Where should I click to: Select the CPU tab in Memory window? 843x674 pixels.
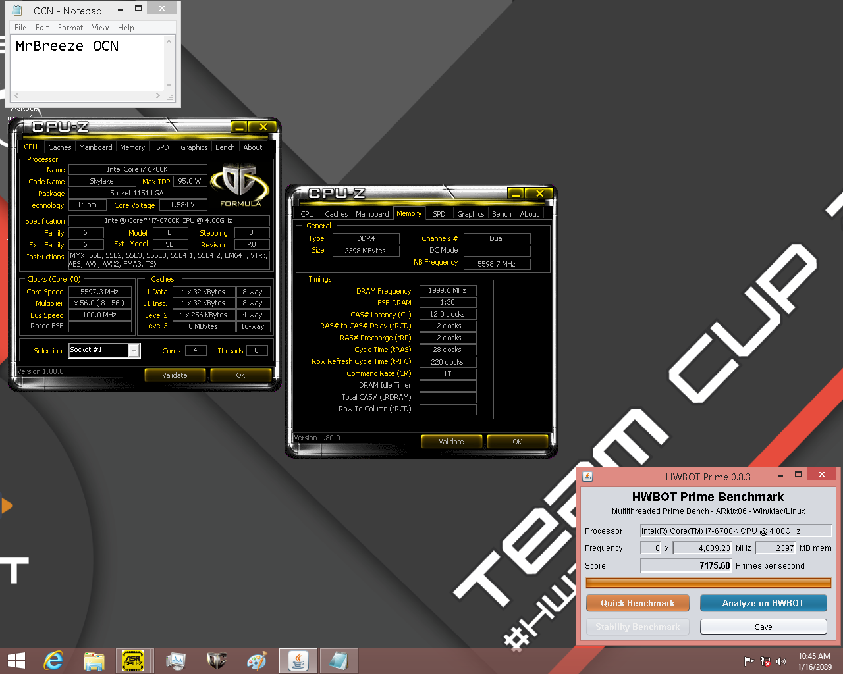coord(308,214)
